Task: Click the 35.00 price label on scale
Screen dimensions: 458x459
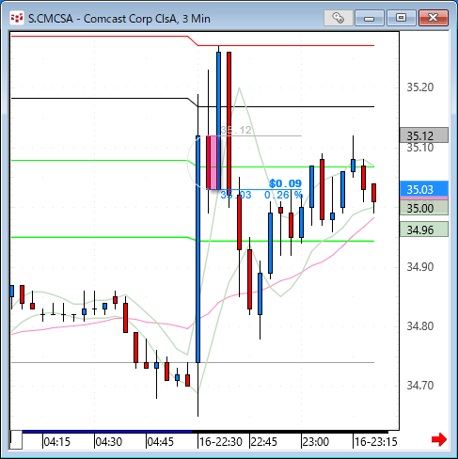Action: [424, 208]
